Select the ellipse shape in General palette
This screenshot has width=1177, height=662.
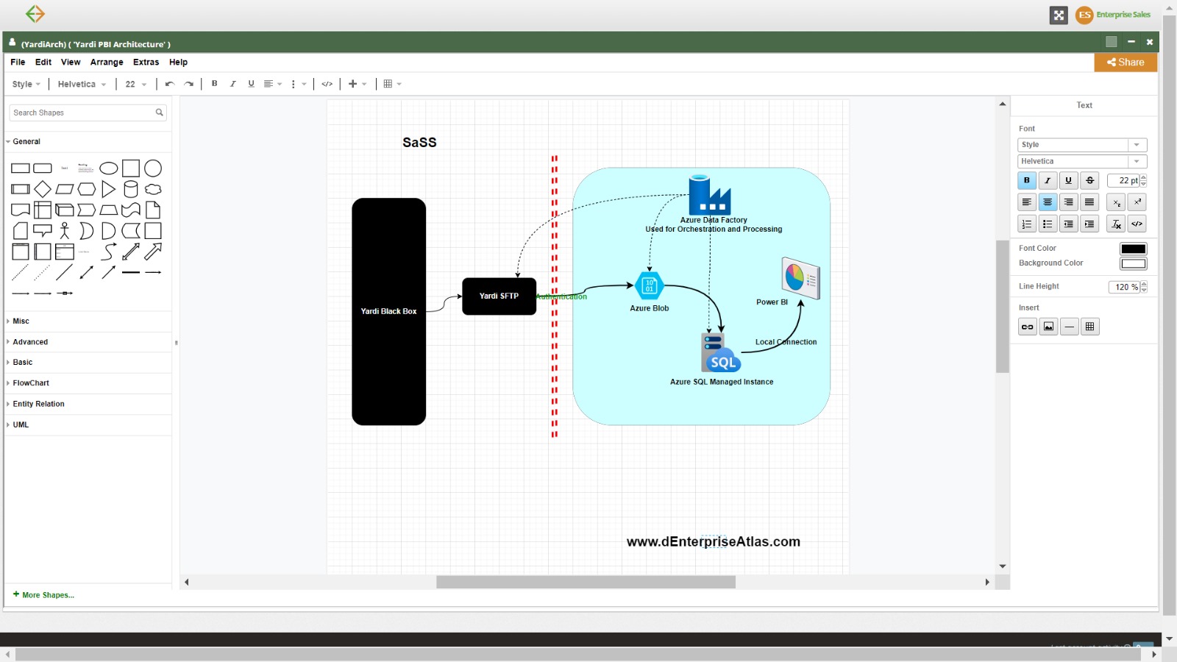click(108, 168)
